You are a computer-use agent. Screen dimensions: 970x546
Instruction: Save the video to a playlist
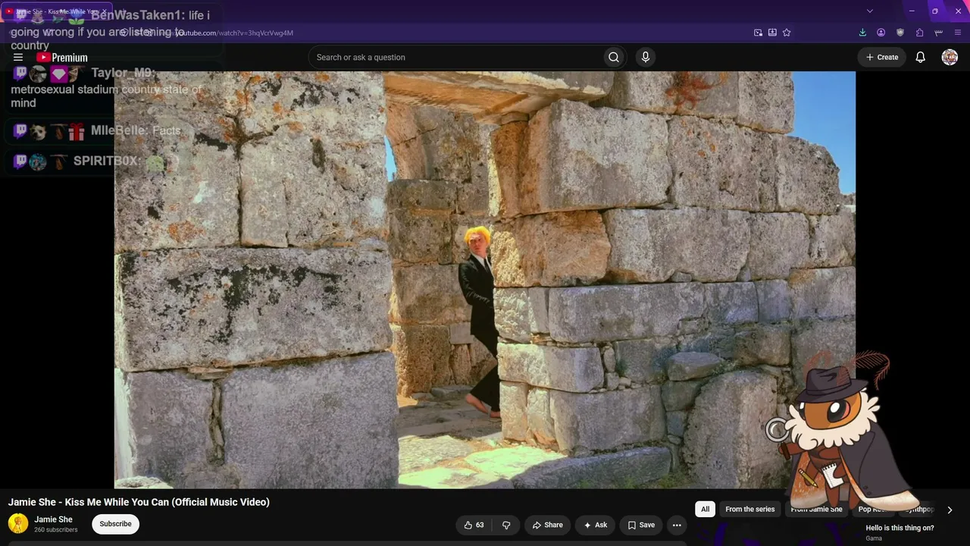point(641,525)
